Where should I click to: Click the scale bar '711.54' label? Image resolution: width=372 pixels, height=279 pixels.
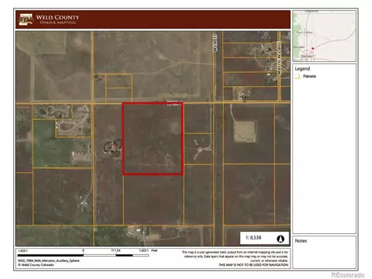click(115, 250)
